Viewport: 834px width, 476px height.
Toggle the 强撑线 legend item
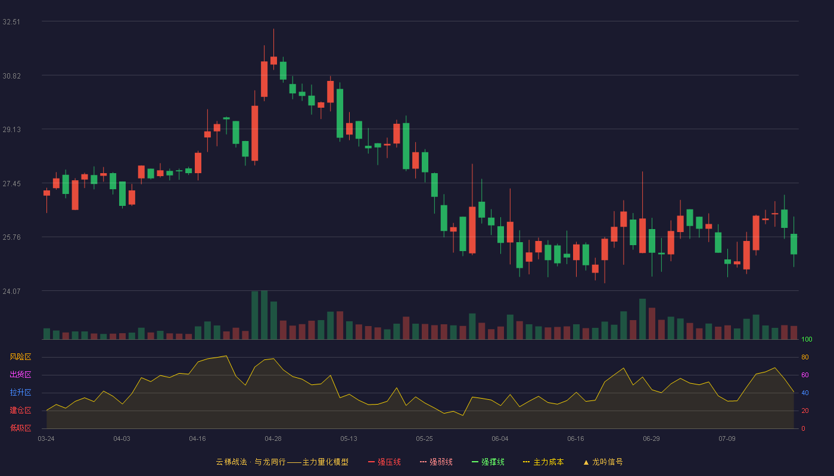[488, 462]
